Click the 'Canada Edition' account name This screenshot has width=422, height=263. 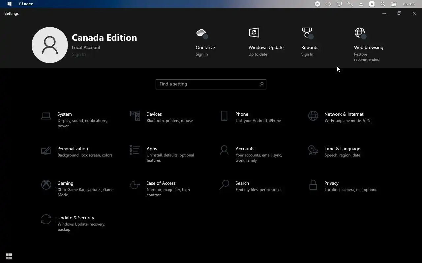(x=104, y=37)
